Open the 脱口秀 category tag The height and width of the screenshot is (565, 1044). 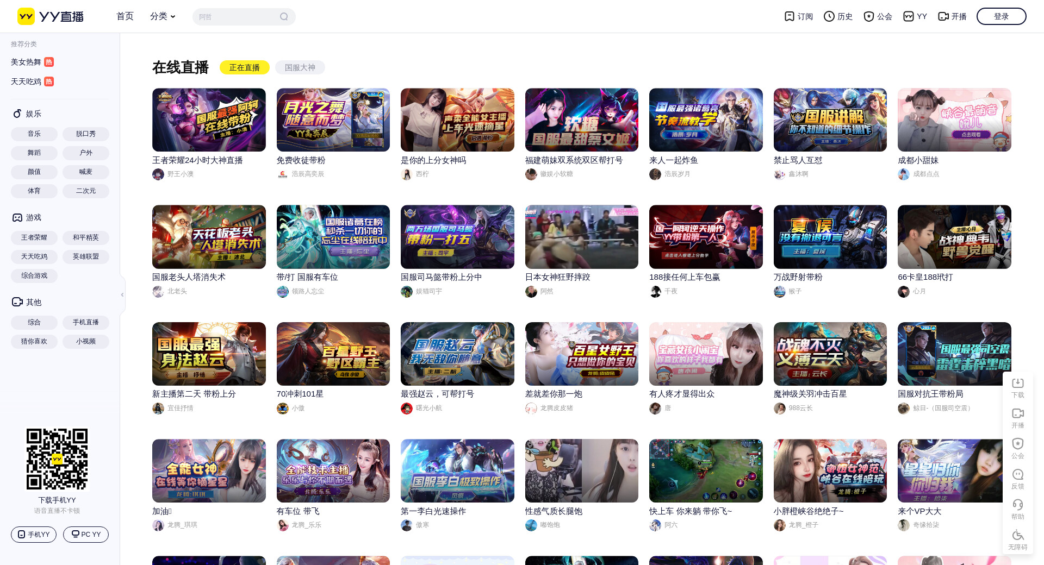pyautogui.click(x=86, y=134)
